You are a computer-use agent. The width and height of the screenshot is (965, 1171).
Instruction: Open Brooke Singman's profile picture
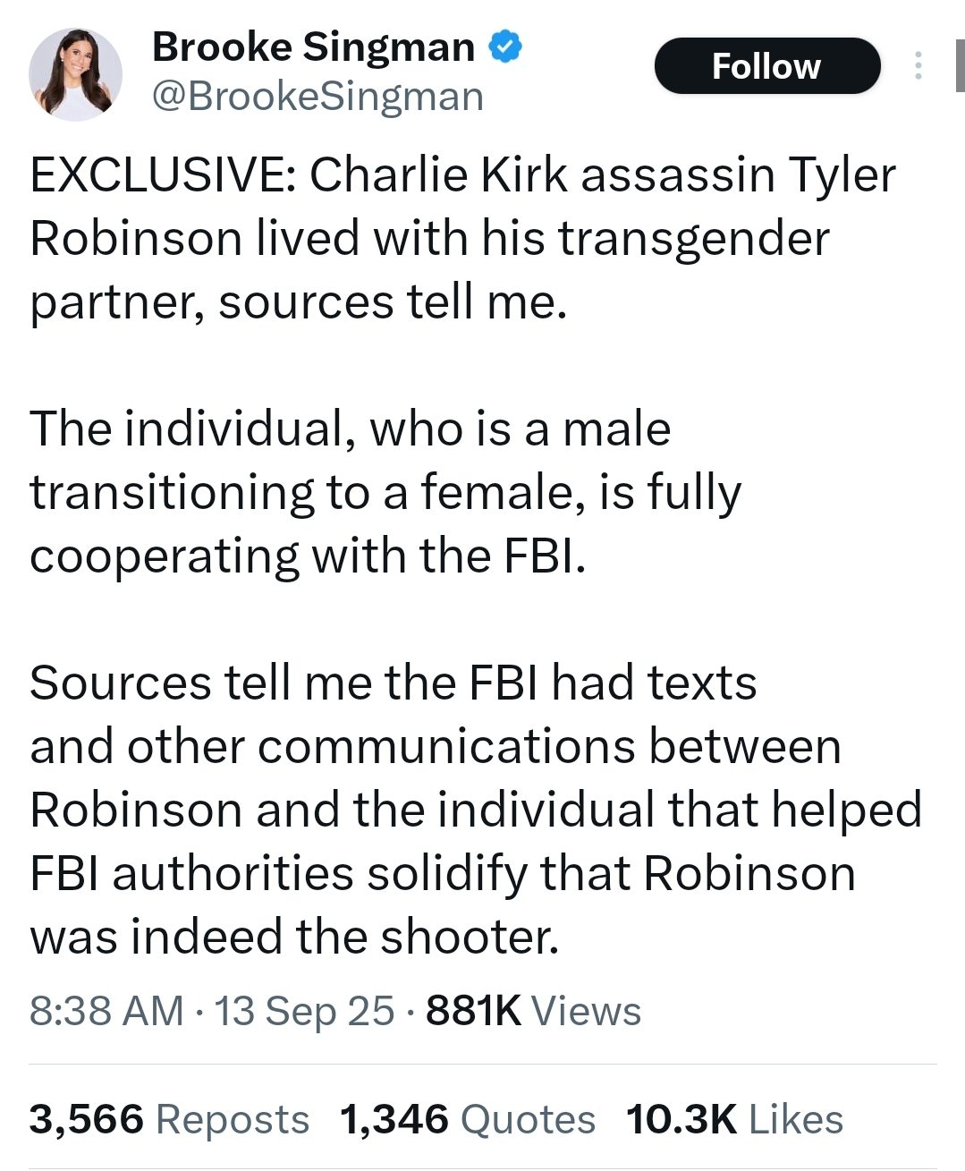pyautogui.click(x=75, y=73)
